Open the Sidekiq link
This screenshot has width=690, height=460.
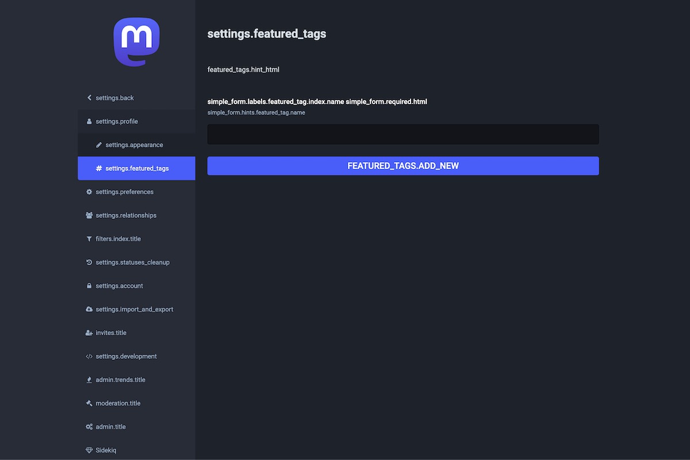106,450
